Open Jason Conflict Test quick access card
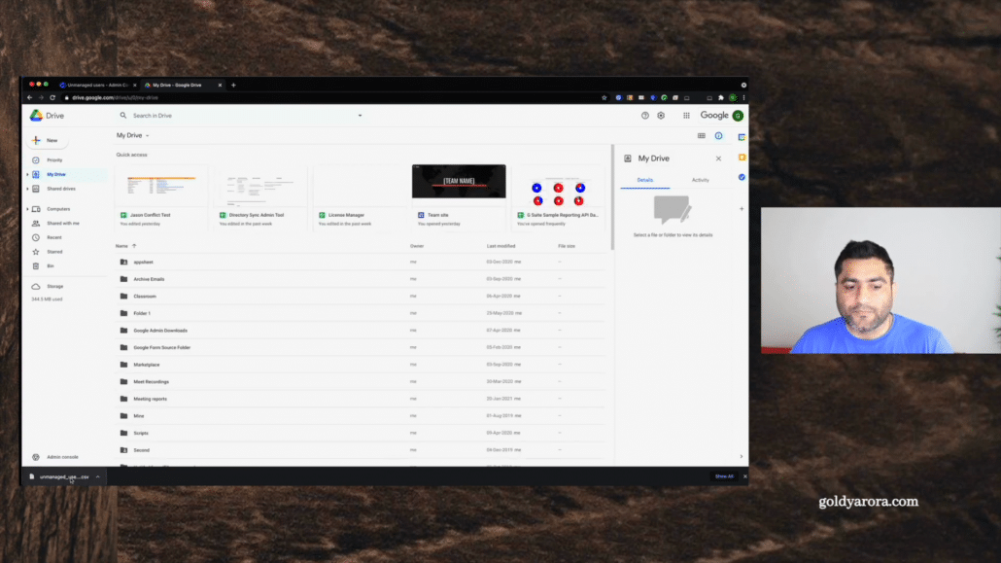The width and height of the screenshot is (1001, 563). [x=160, y=196]
